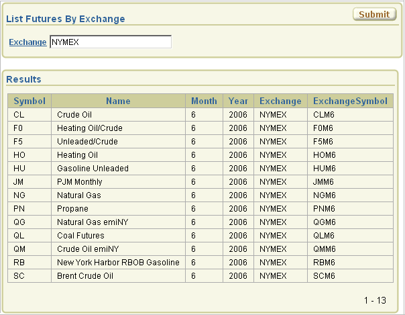Select the NGM6 exchange symbol cell
The height and width of the screenshot is (315, 405).
(350, 195)
